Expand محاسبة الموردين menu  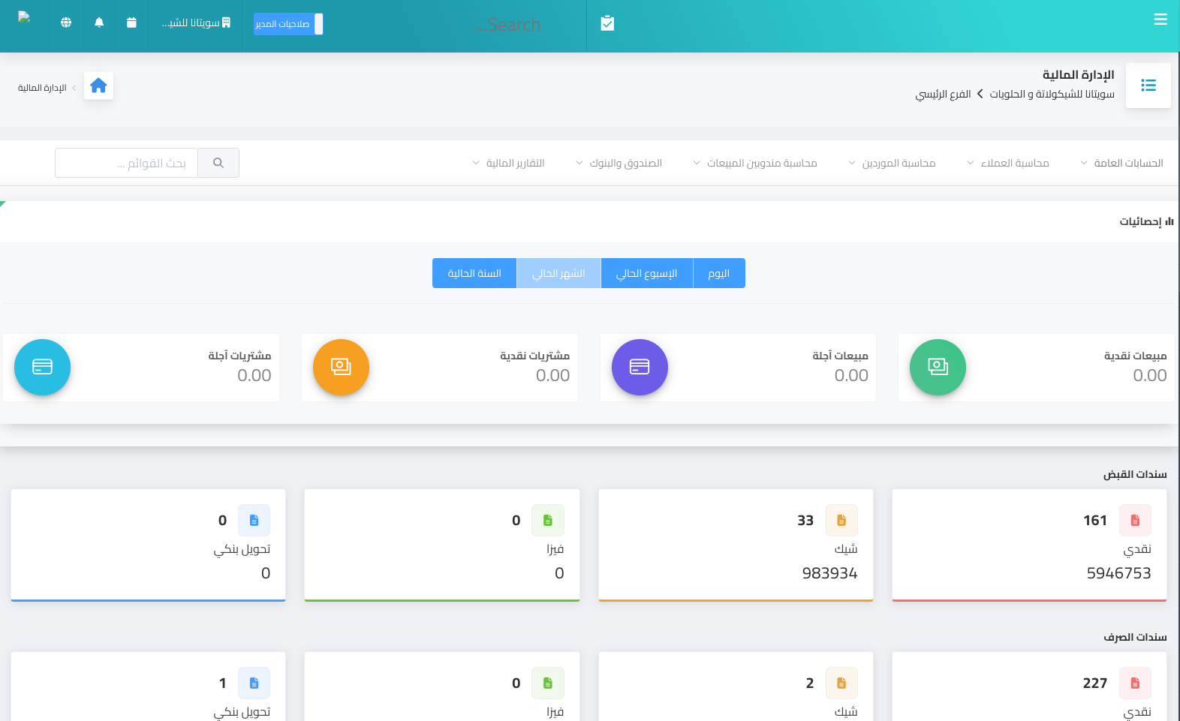click(892, 163)
